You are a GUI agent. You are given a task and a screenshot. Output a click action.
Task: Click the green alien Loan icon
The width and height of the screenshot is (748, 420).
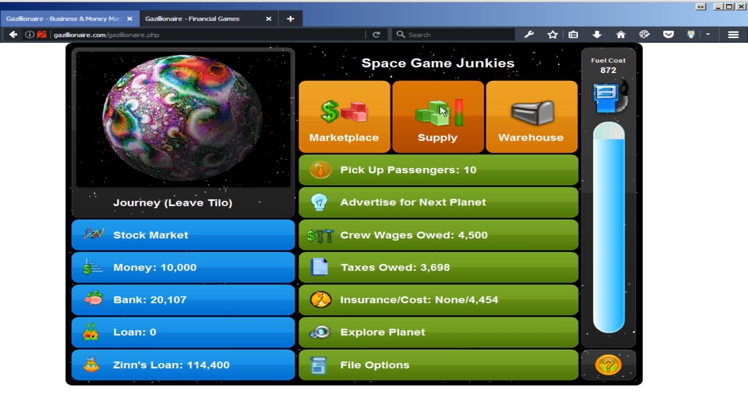(91, 332)
